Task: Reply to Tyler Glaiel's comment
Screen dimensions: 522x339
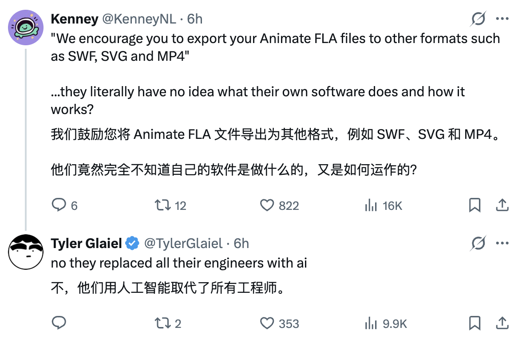Action: pyautogui.click(x=59, y=323)
